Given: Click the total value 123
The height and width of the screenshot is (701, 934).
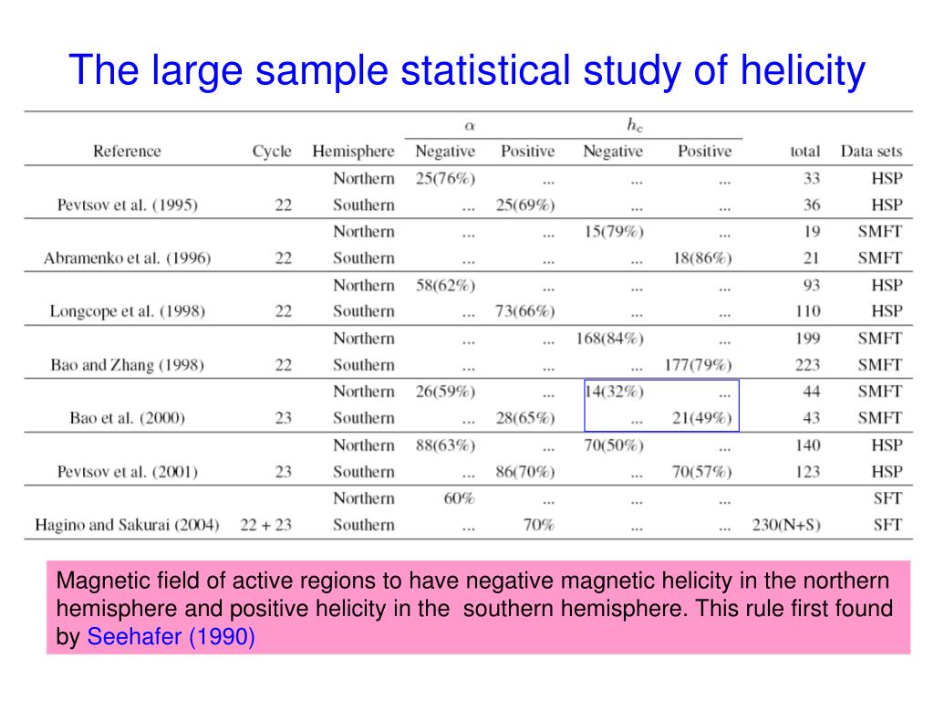Looking at the screenshot, I should click(x=808, y=472).
